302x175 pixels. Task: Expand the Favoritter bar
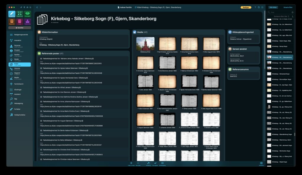coord(19,28)
